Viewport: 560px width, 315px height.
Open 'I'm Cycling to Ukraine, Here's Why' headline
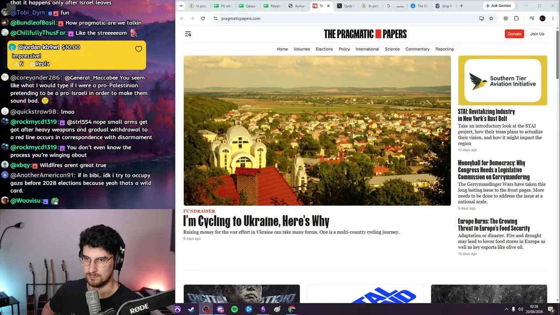(x=256, y=221)
